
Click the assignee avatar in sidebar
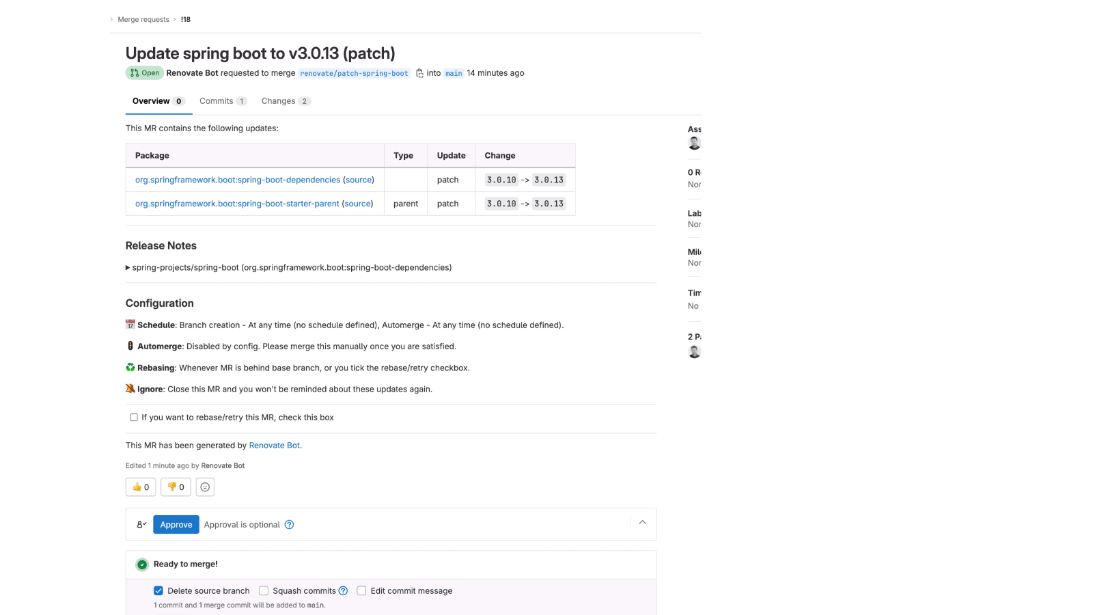[x=695, y=143]
